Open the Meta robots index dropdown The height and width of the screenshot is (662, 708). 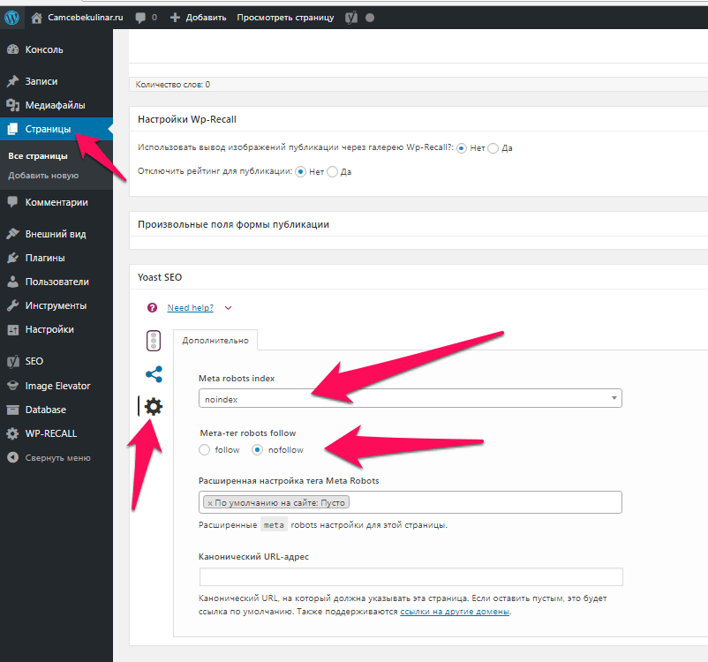pyautogui.click(x=410, y=399)
